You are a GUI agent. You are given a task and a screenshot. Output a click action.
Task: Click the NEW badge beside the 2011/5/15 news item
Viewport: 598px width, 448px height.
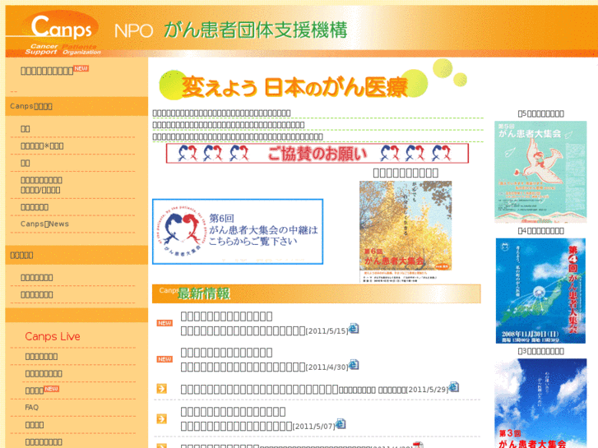pyautogui.click(x=165, y=323)
